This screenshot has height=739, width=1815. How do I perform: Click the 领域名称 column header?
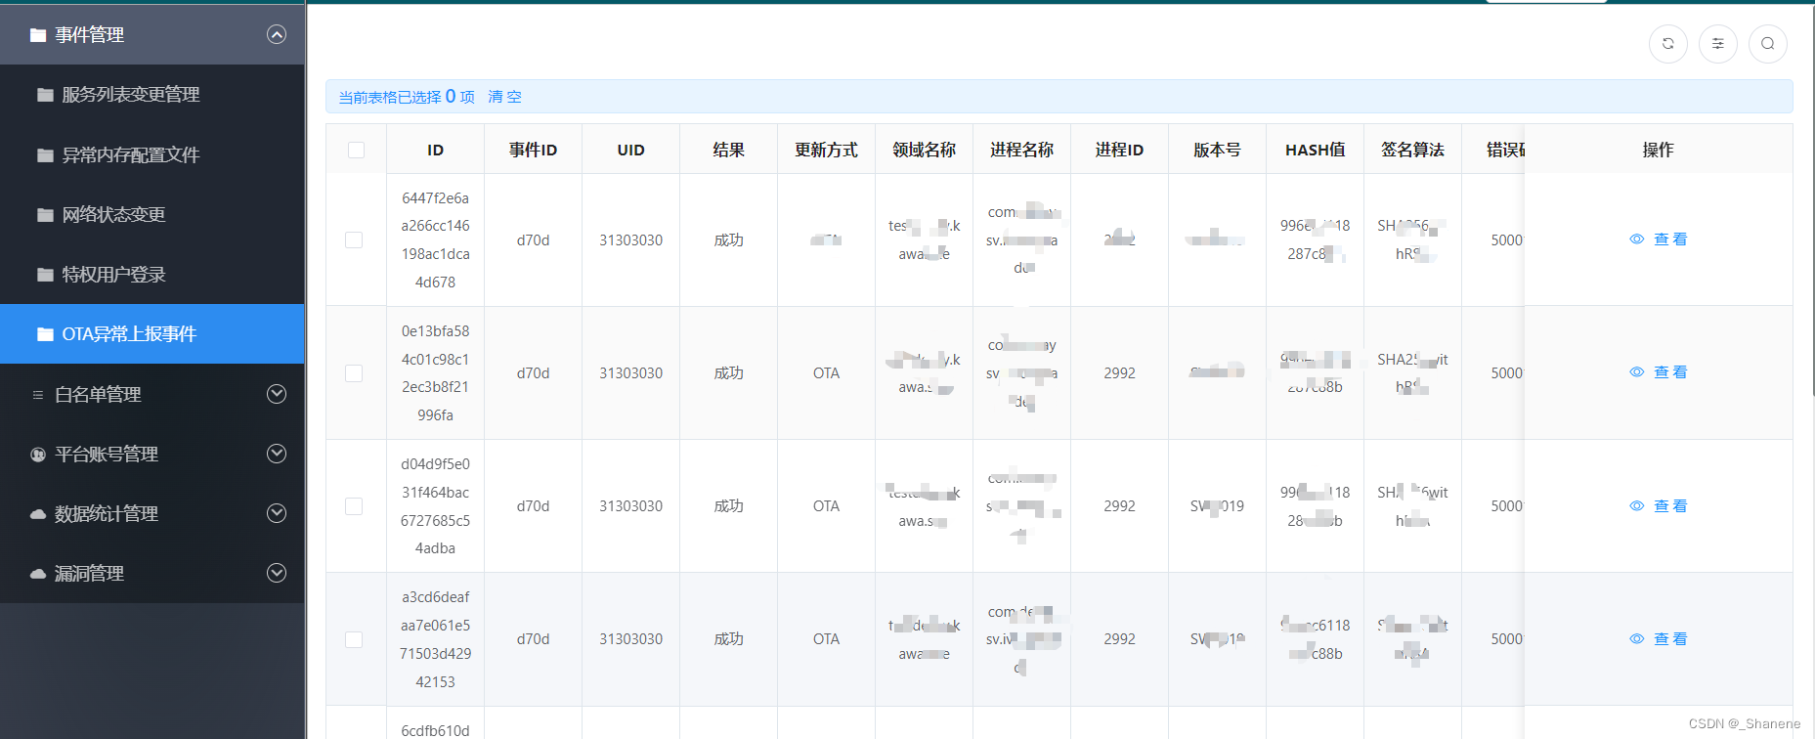click(925, 150)
